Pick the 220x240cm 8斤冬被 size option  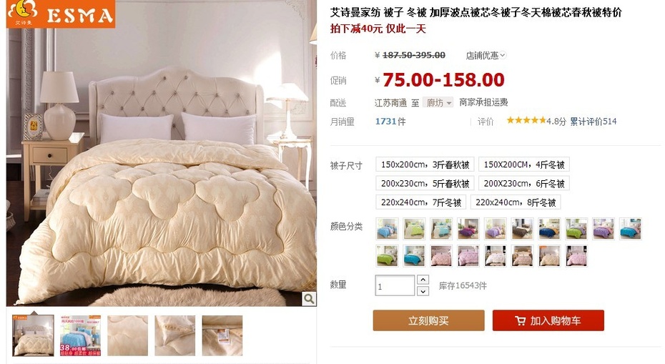pyautogui.click(x=516, y=202)
